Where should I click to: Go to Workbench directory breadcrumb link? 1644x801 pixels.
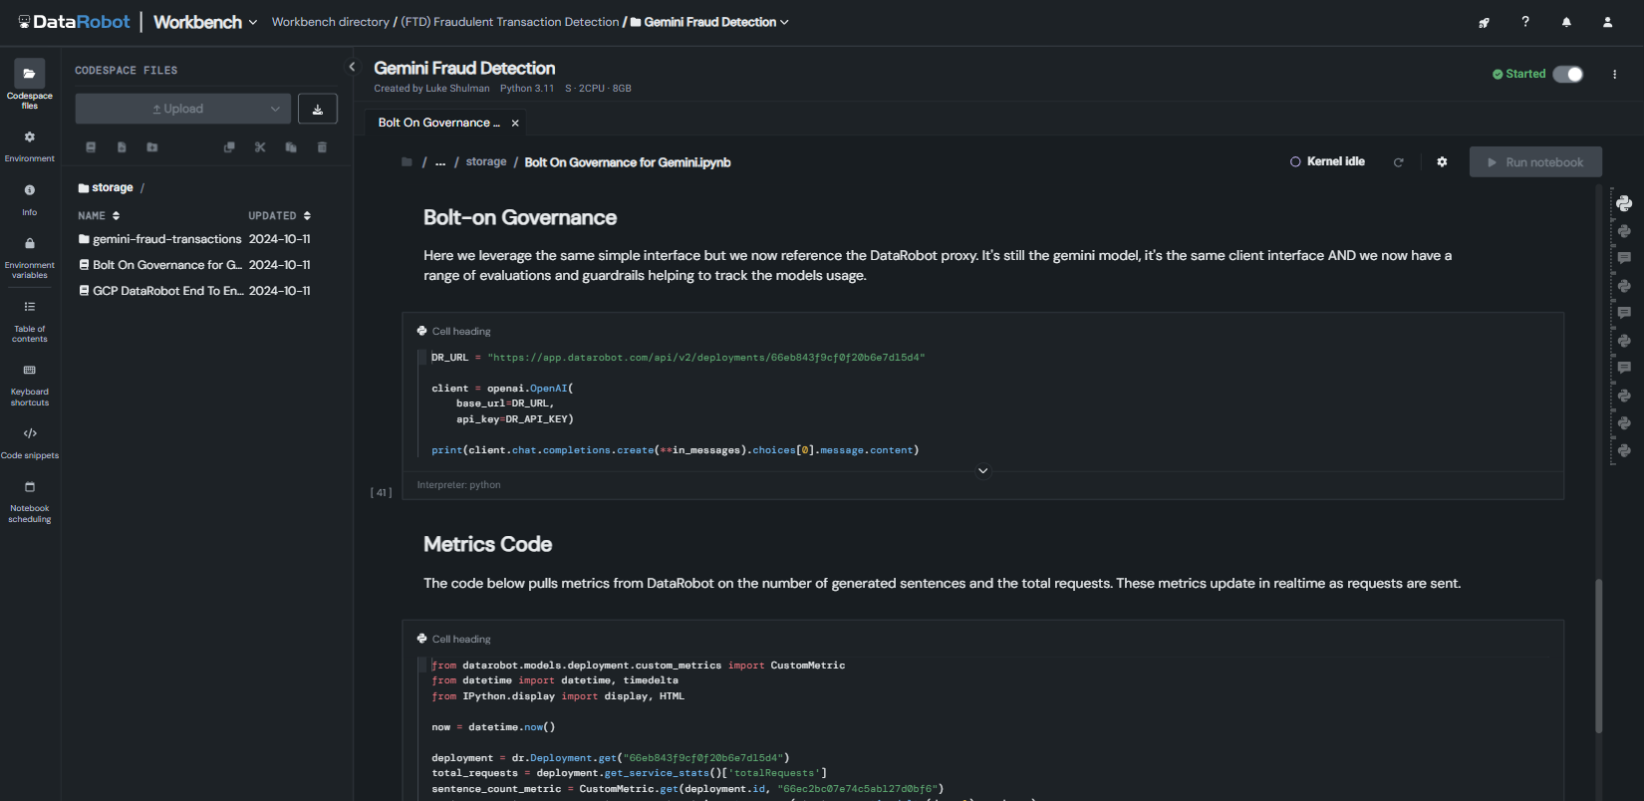point(330,22)
